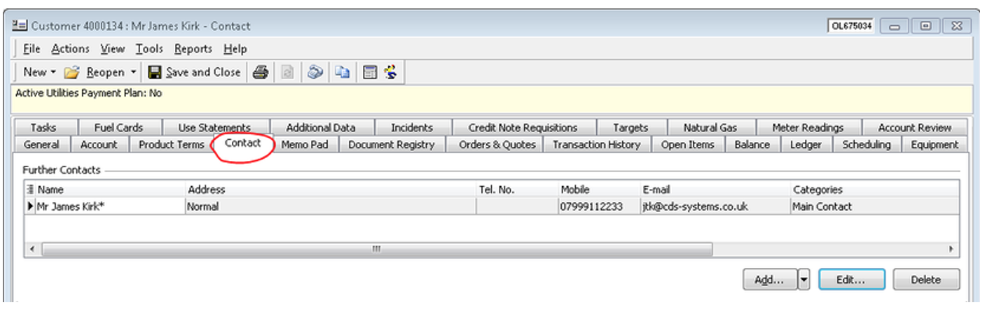Select the Mr James Kirk contact row
Viewport: 985px width, 312px height.
tap(70, 206)
